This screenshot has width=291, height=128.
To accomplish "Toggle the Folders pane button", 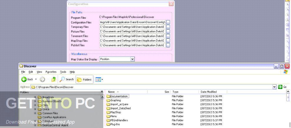I will pyautogui.click(x=84, y=79).
